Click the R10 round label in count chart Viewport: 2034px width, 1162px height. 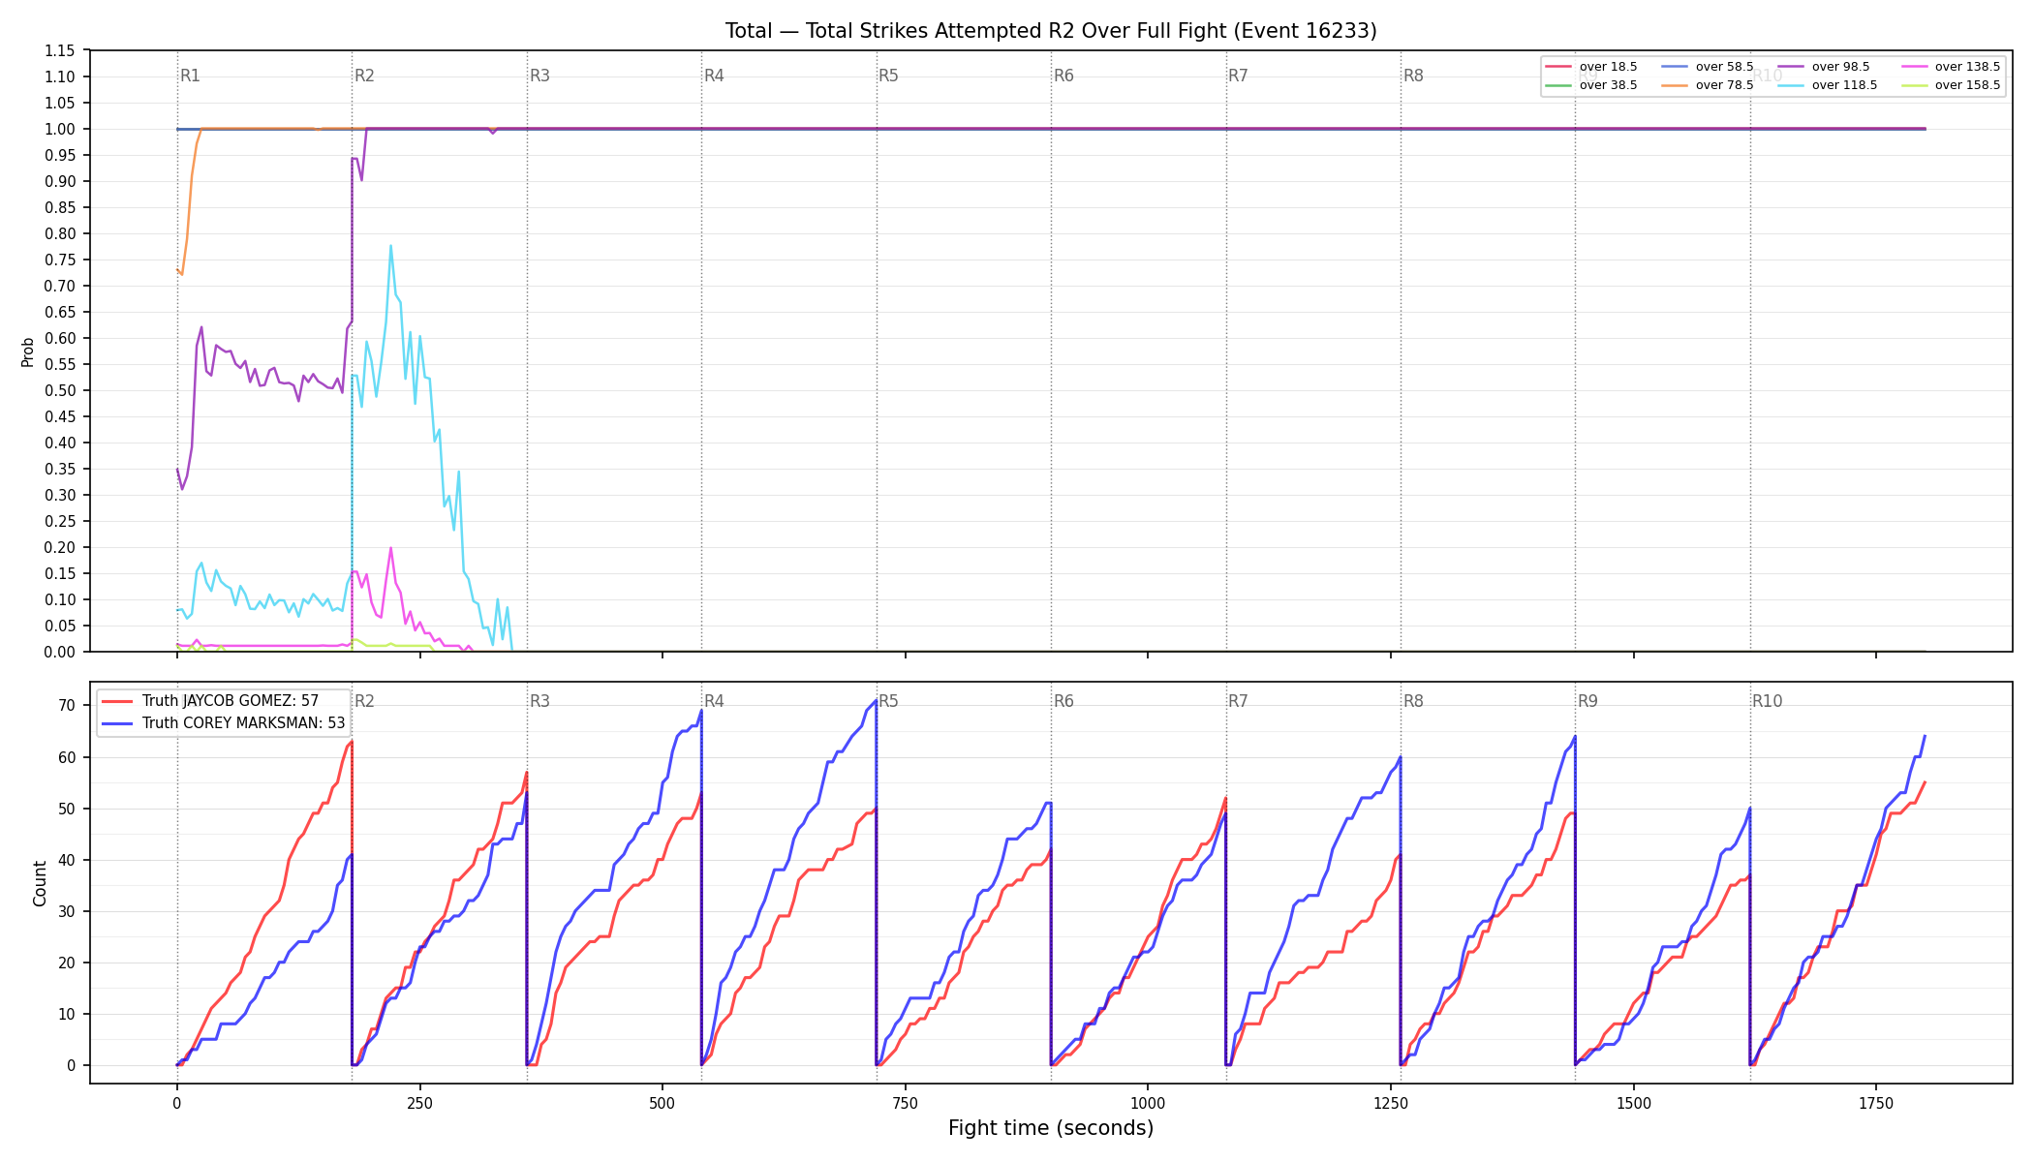pos(1767,701)
